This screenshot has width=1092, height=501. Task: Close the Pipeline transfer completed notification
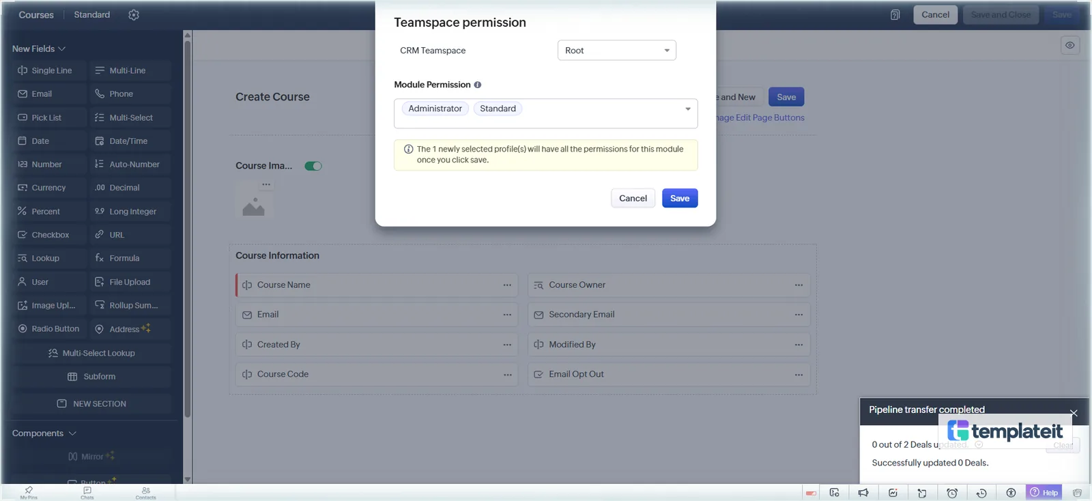1074,413
